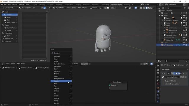Viewport: 189px width, 106px height.
Task: Unlink node group X in header
Action: pyautogui.click(x=87, y=64)
